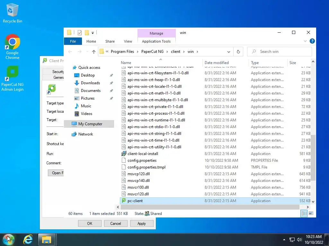Open the volume tray icon

[299, 240]
